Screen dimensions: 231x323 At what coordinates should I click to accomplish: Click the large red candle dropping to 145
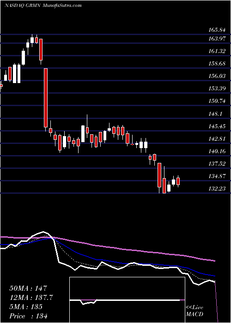pyautogui.click(x=46, y=98)
